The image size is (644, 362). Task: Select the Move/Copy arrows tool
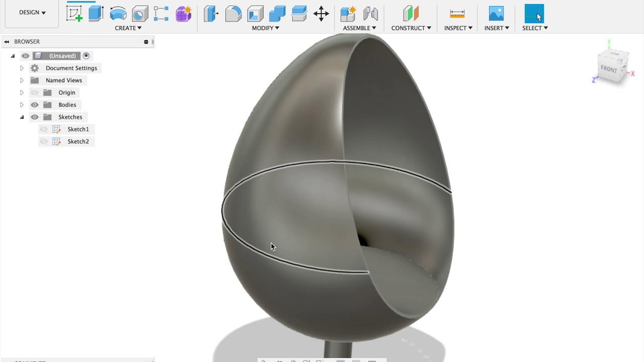[x=321, y=14]
